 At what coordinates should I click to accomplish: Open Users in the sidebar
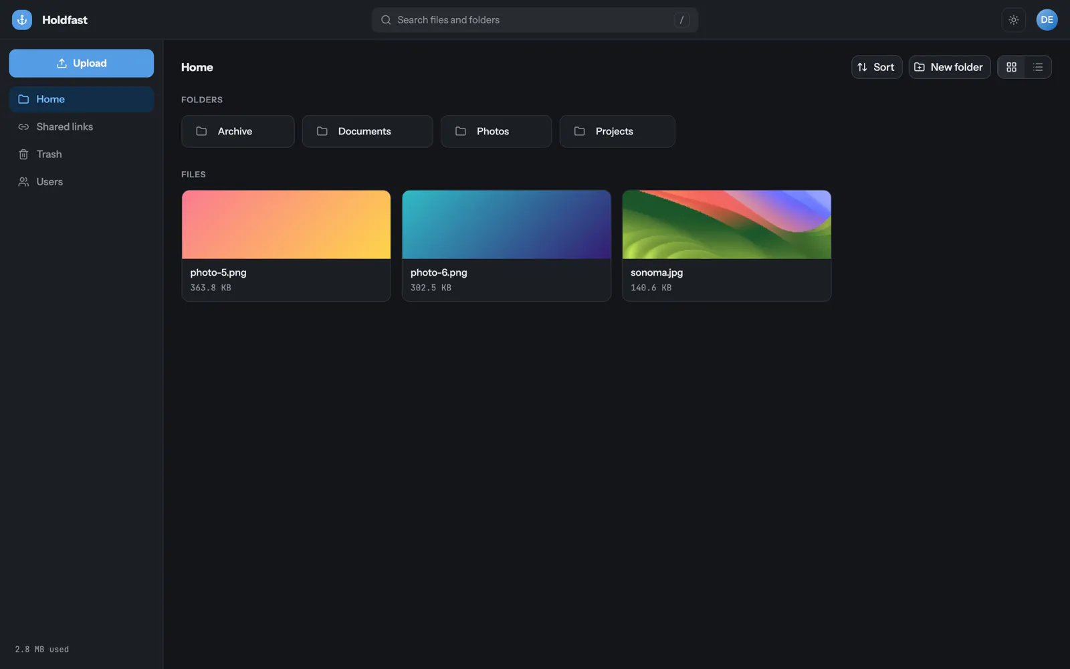tap(82, 182)
